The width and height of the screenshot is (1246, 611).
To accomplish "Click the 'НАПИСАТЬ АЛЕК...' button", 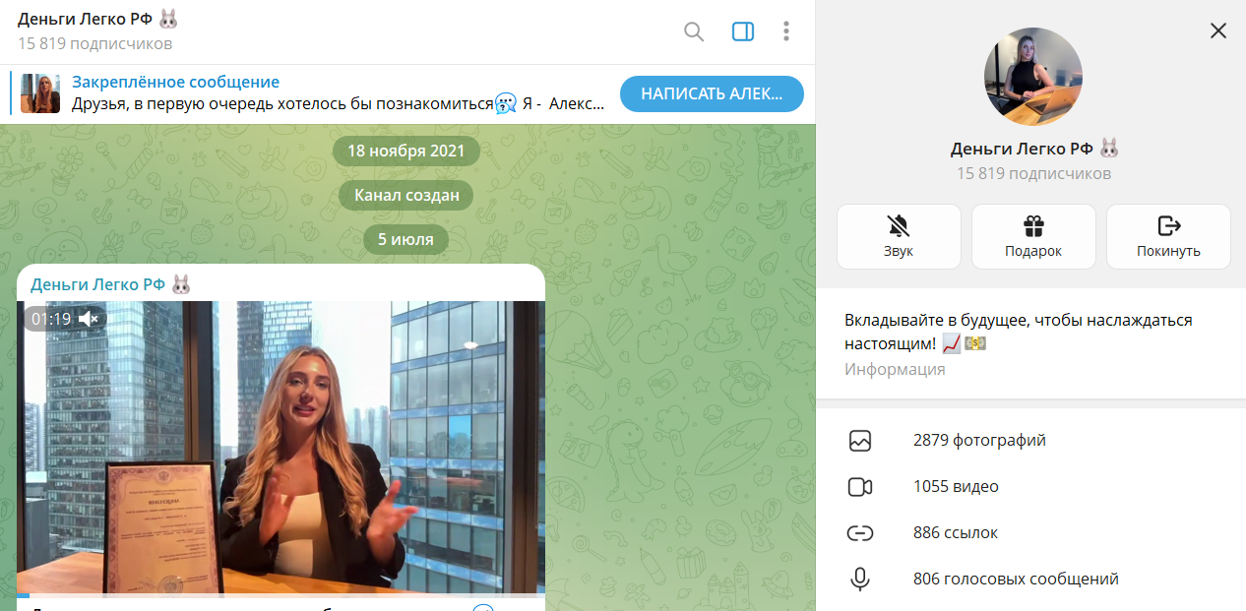I will [x=712, y=94].
